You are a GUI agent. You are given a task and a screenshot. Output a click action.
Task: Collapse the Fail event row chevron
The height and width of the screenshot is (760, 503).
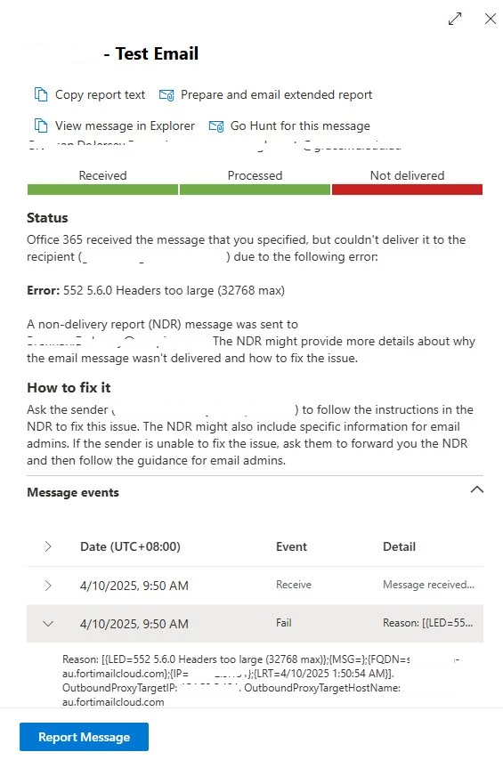pos(48,624)
